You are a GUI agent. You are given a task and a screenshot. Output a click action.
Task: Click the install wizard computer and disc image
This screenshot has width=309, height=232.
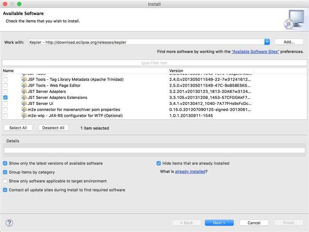294,20
